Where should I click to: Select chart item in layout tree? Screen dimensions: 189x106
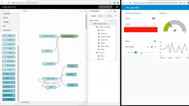point(102,59)
